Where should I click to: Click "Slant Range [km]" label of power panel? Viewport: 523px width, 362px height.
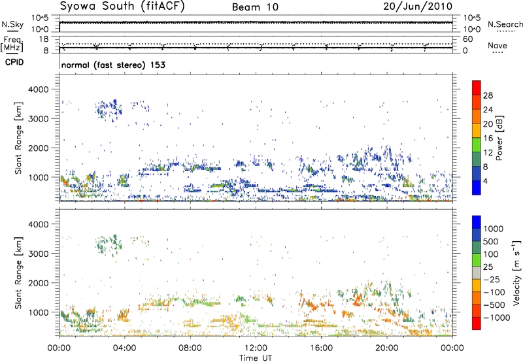coord(18,138)
